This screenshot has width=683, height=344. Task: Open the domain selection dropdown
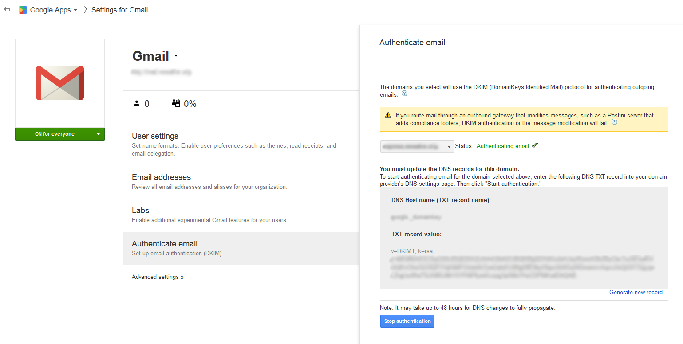417,146
